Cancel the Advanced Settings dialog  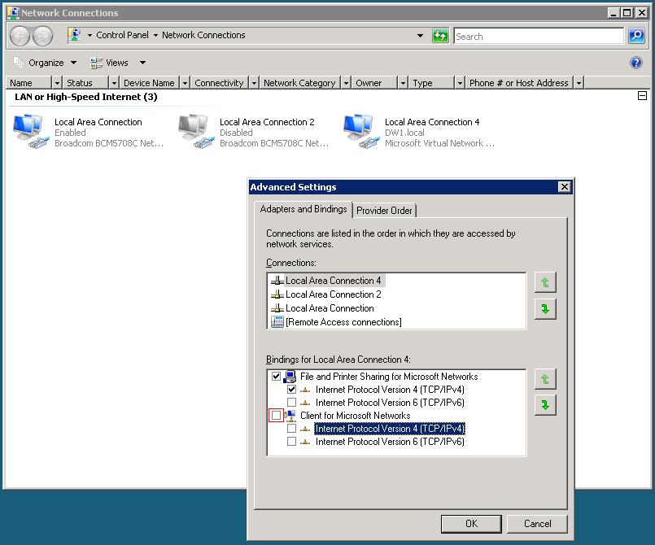pos(537,524)
